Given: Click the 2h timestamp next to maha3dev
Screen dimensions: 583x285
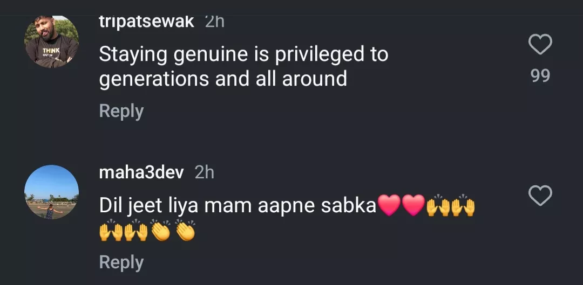Looking at the screenshot, I should click(x=204, y=172).
